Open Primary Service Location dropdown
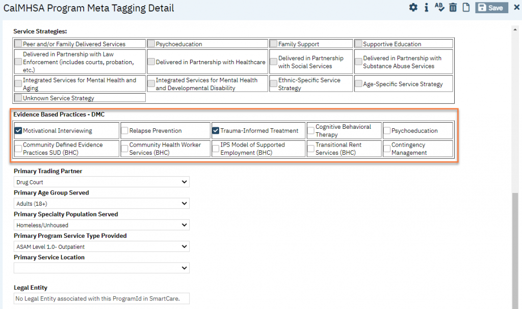 101,268
